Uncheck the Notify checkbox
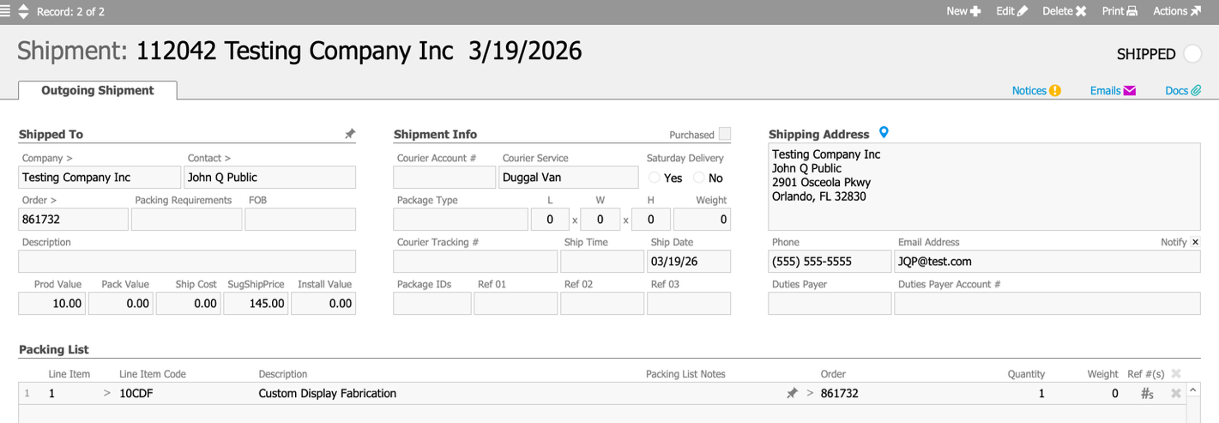The height and width of the screenshot is (423, 1219). pyautogui.click(x=1195, y=243)
